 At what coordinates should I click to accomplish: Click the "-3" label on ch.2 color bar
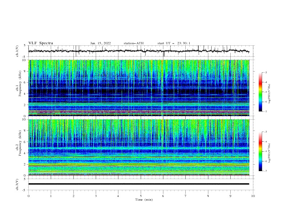tap(266, 132)
